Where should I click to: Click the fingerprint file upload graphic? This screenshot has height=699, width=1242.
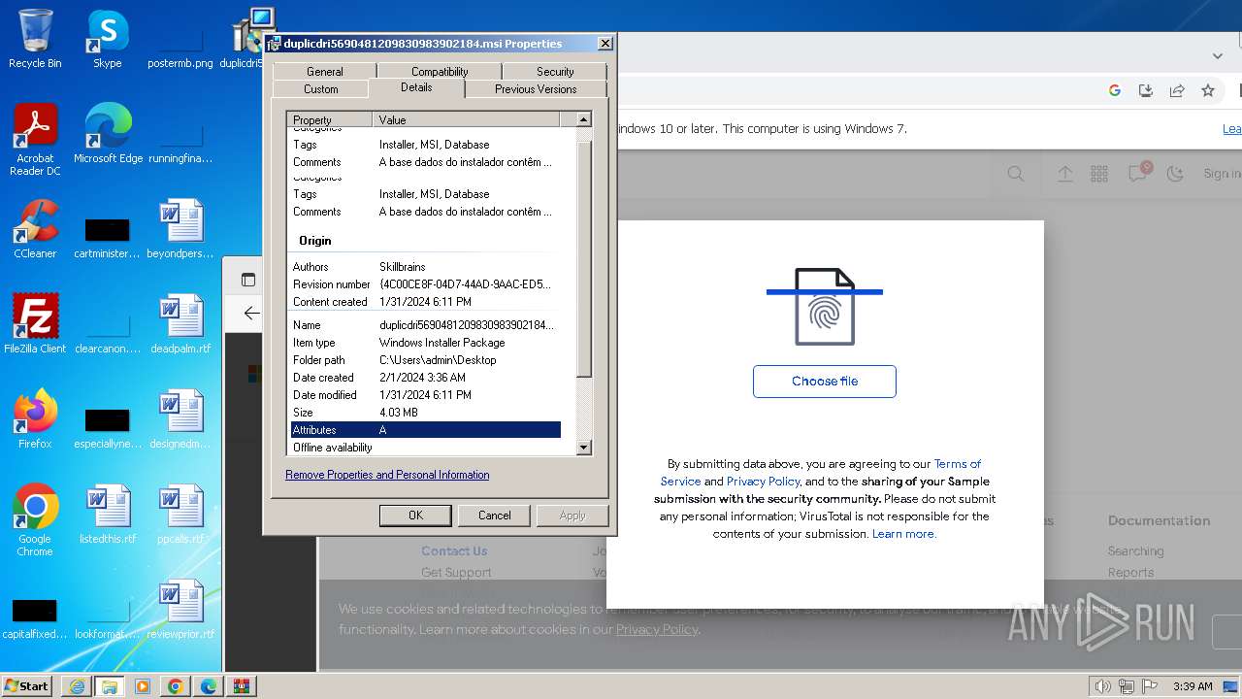825,307
